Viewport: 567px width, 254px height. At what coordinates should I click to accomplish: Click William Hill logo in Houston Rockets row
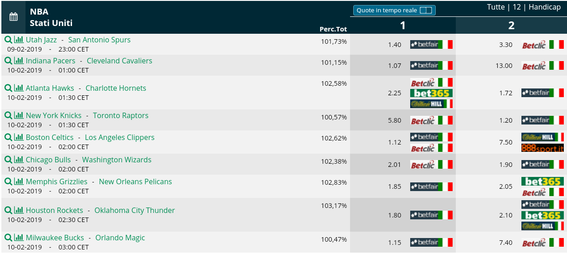pos(542,226)
